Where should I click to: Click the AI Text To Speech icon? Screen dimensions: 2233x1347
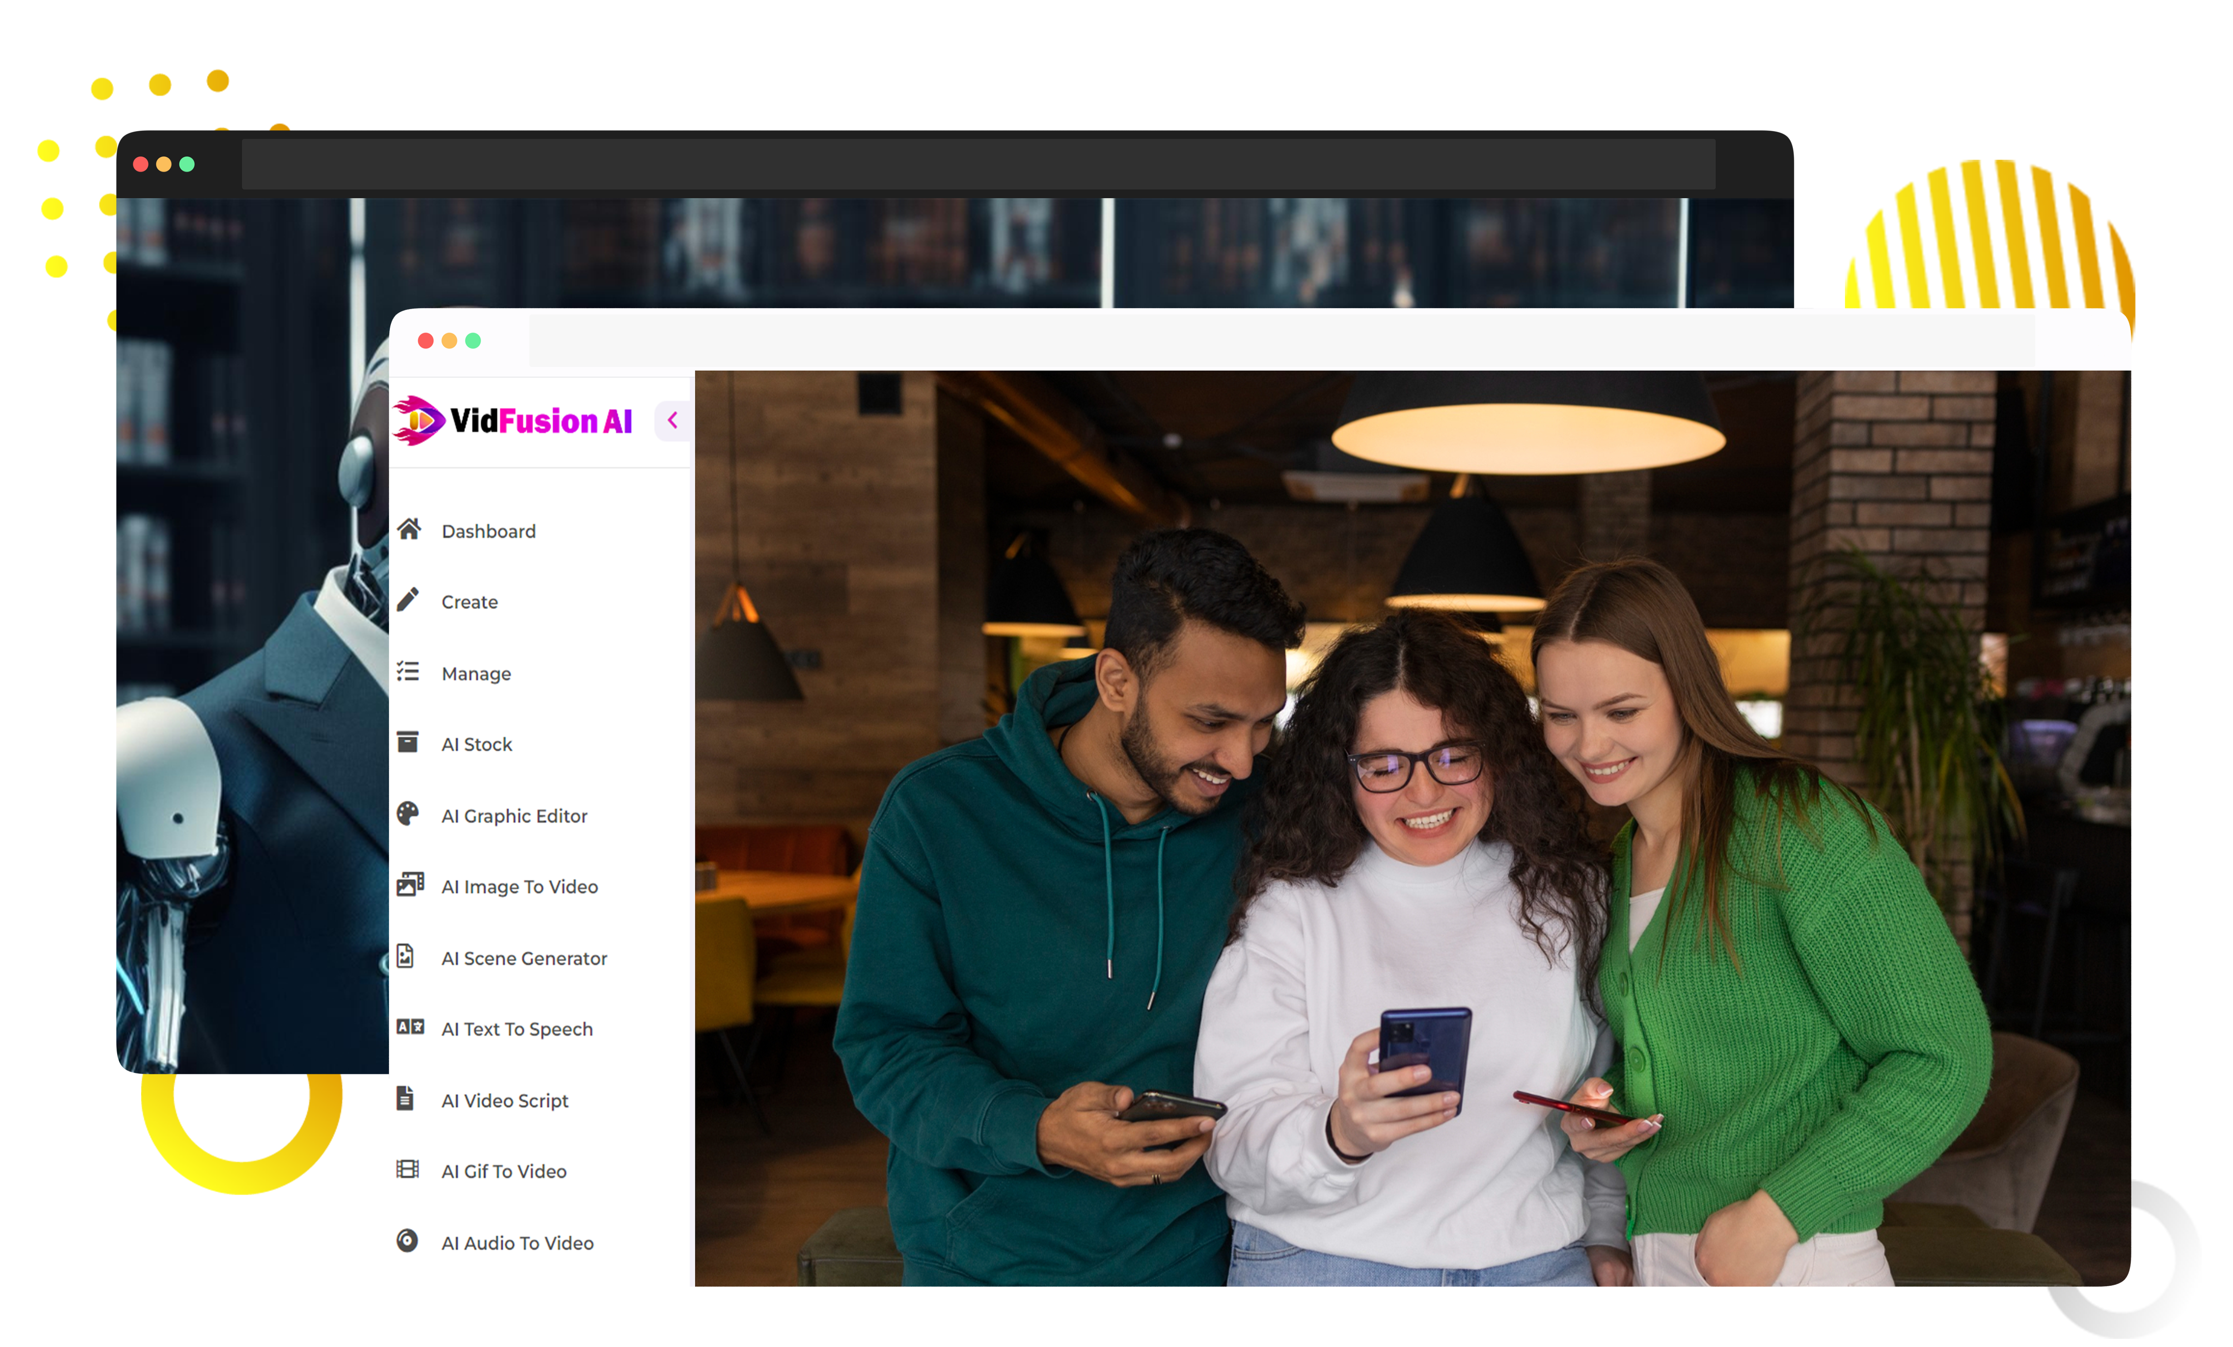tap(411, 1026)
